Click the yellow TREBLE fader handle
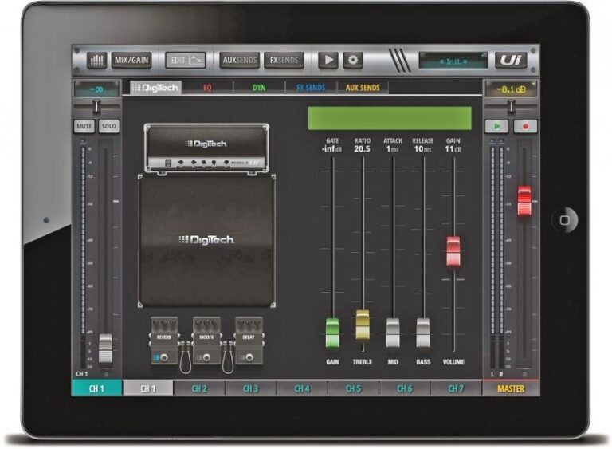Image resolution: width=612 pixels, height=449 pixels. [x=363, y=325]
